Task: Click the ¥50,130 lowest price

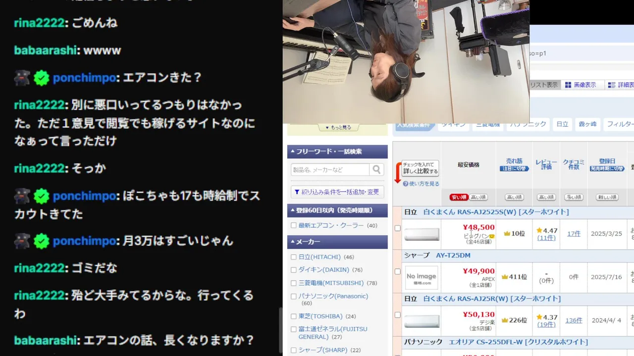Action: [478, 314]
